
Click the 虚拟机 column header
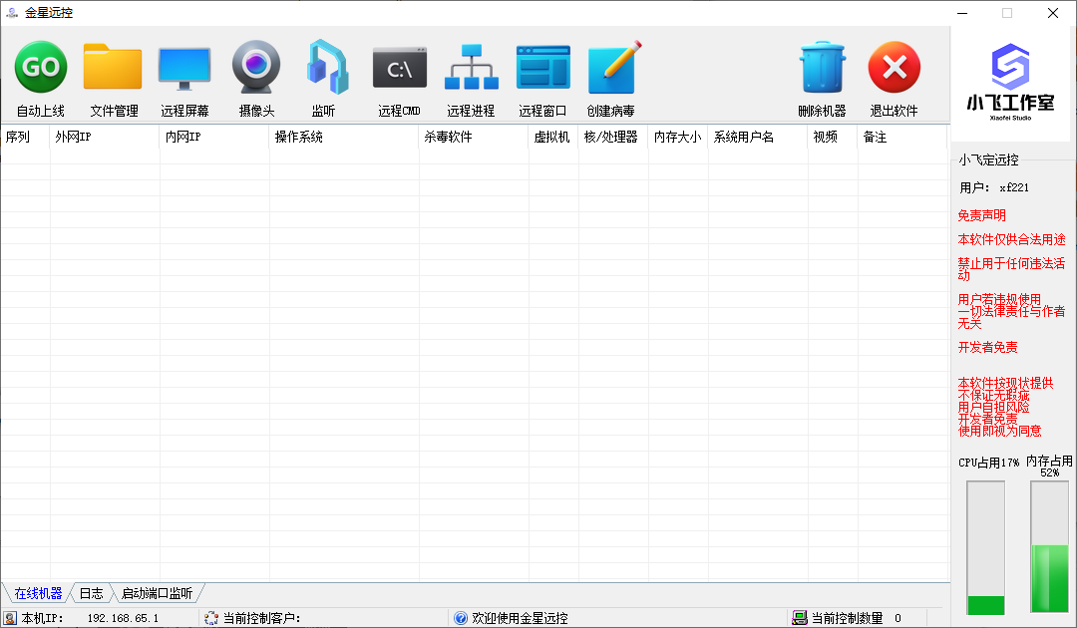553,137
